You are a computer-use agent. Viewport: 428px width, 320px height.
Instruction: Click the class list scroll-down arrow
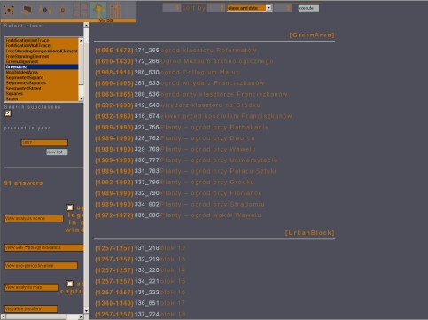click(x=81, y=98)
